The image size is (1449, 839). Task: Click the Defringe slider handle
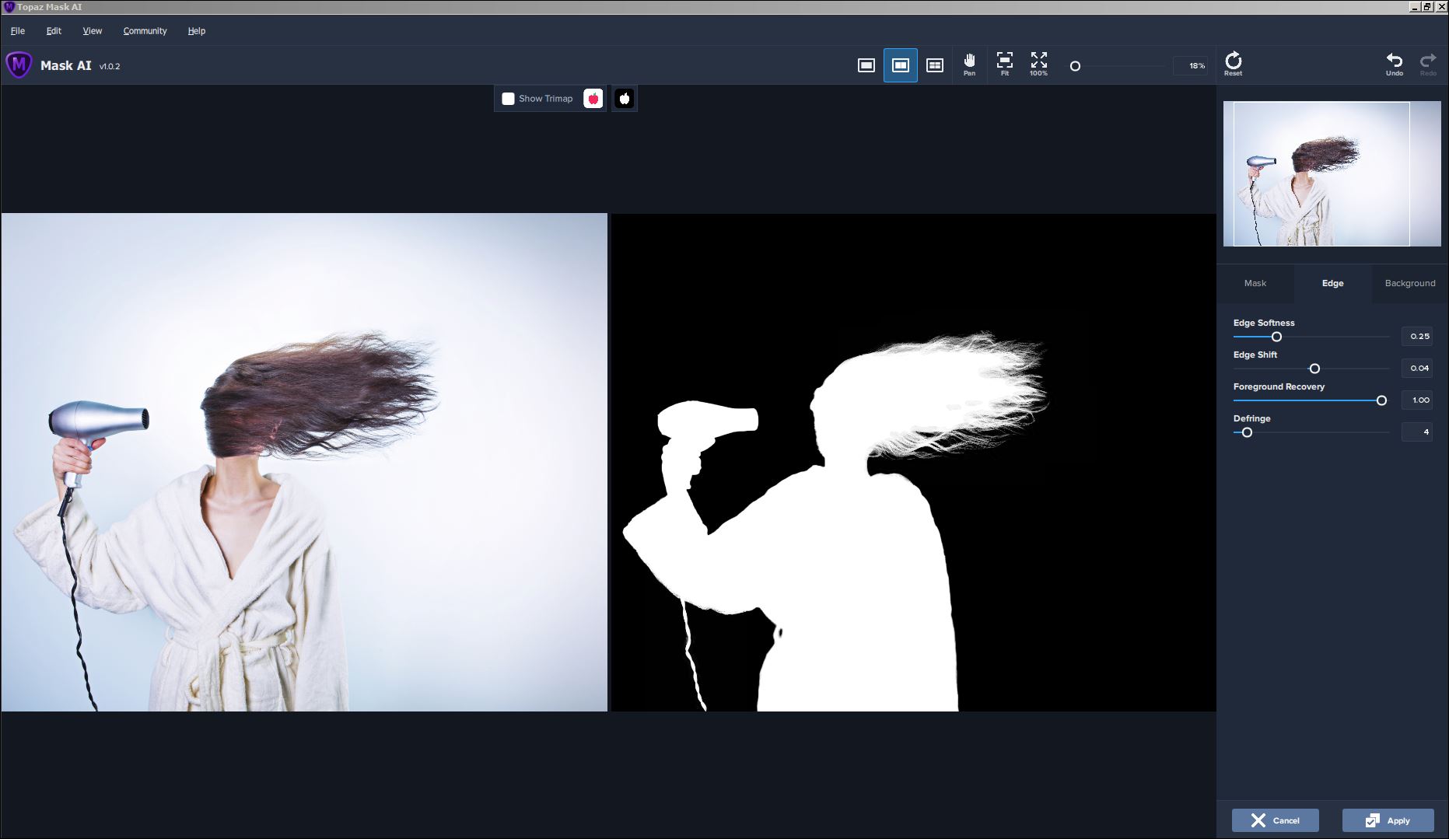click(x=1247, y=432)
